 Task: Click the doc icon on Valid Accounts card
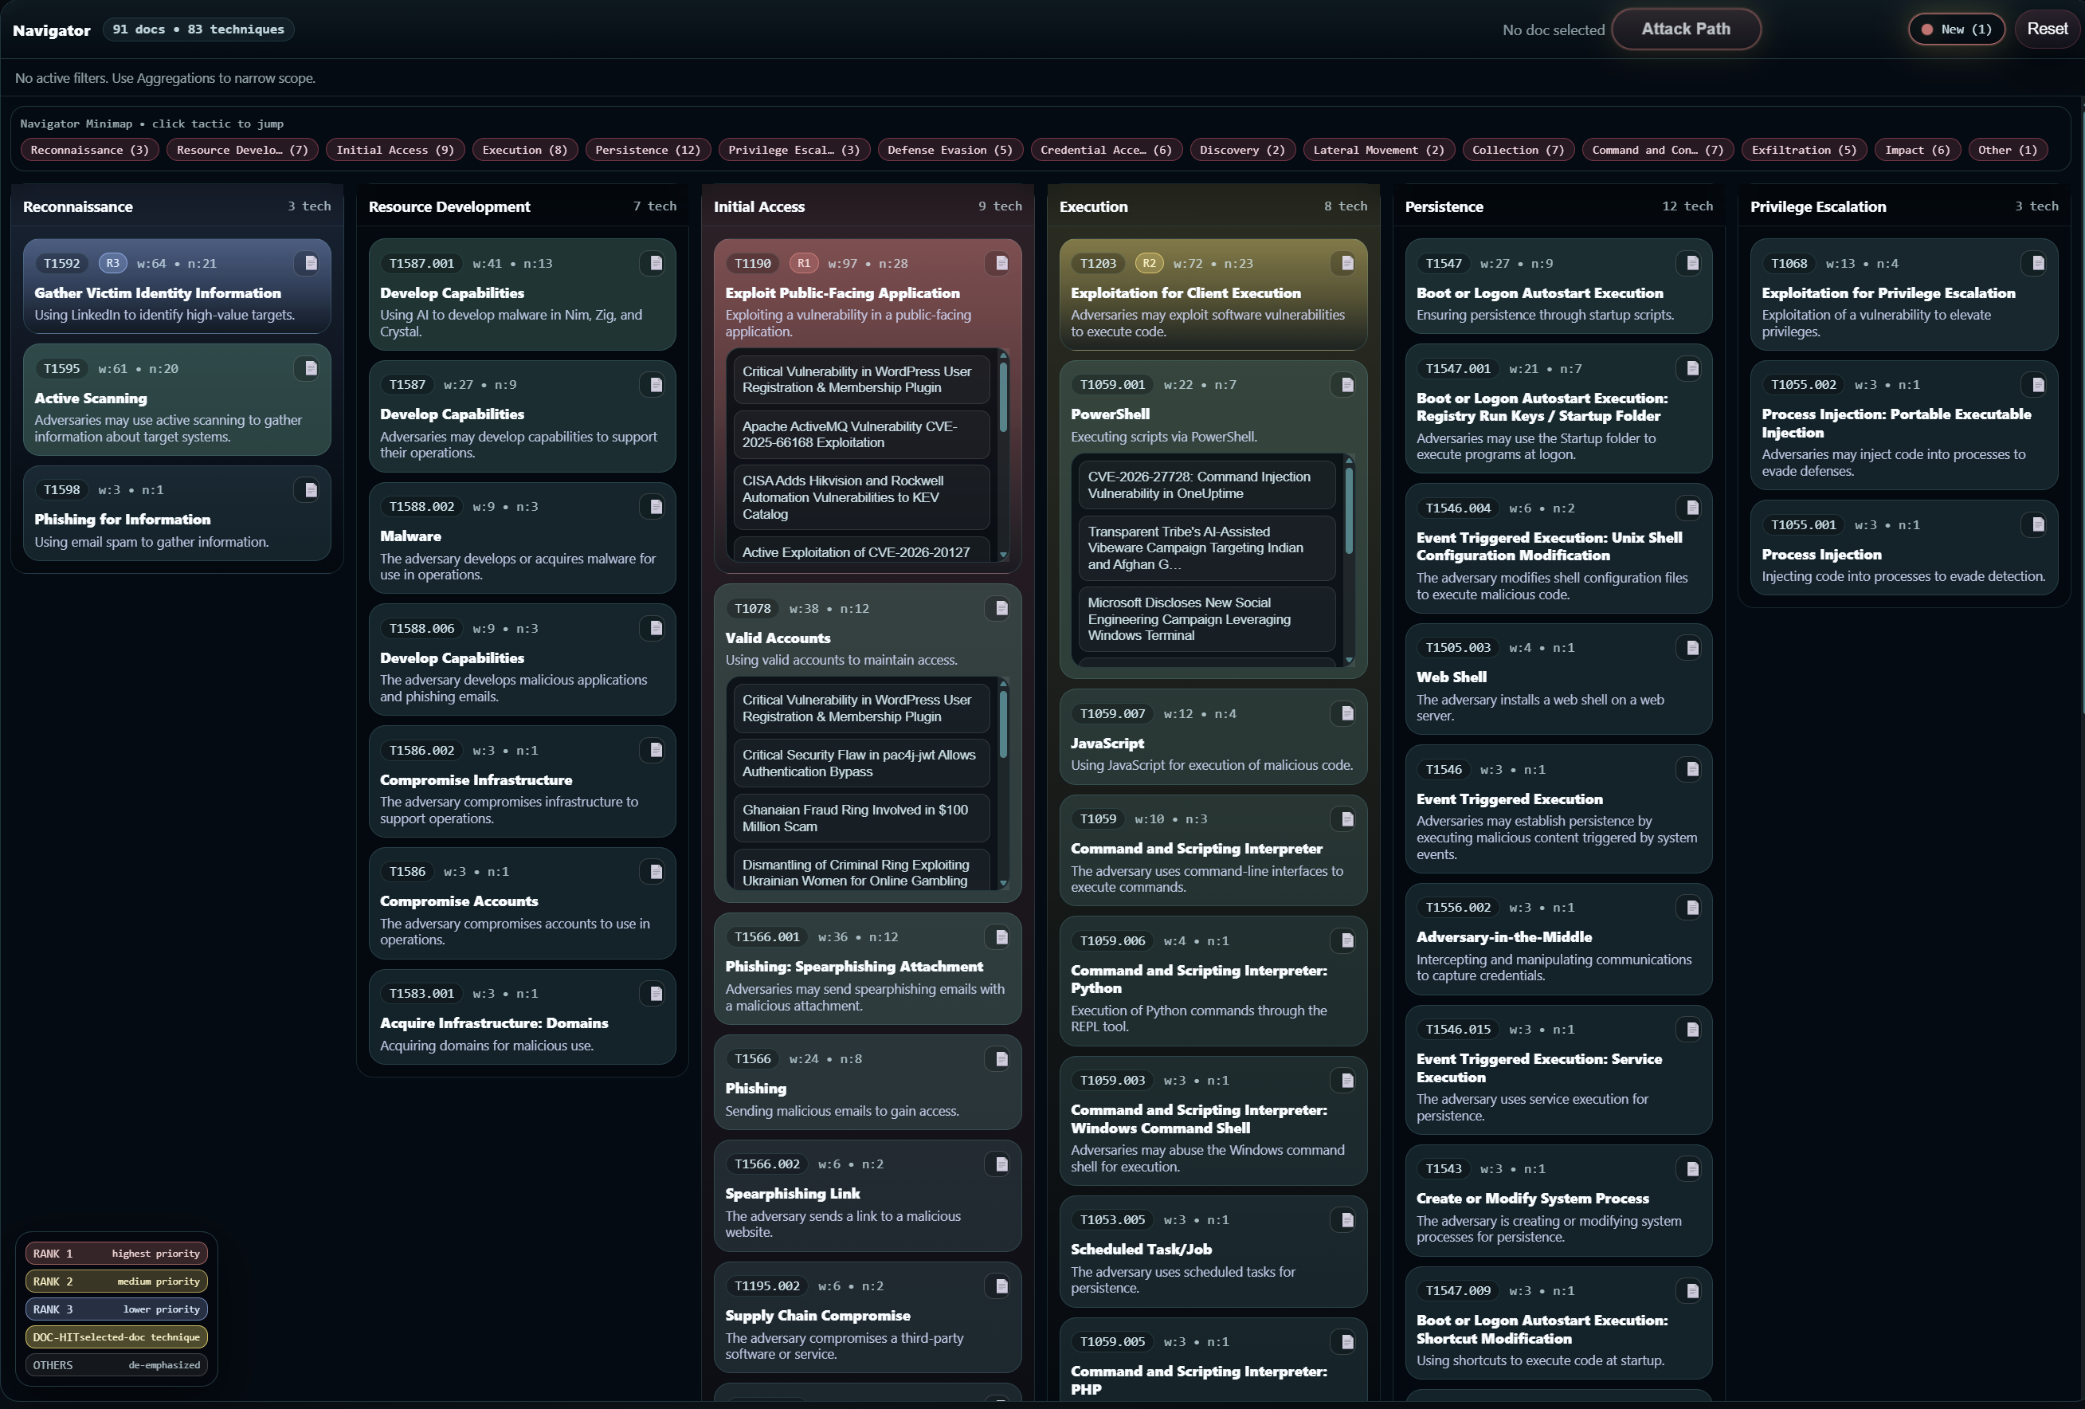pyautogui.click(x=1001, y=607)
